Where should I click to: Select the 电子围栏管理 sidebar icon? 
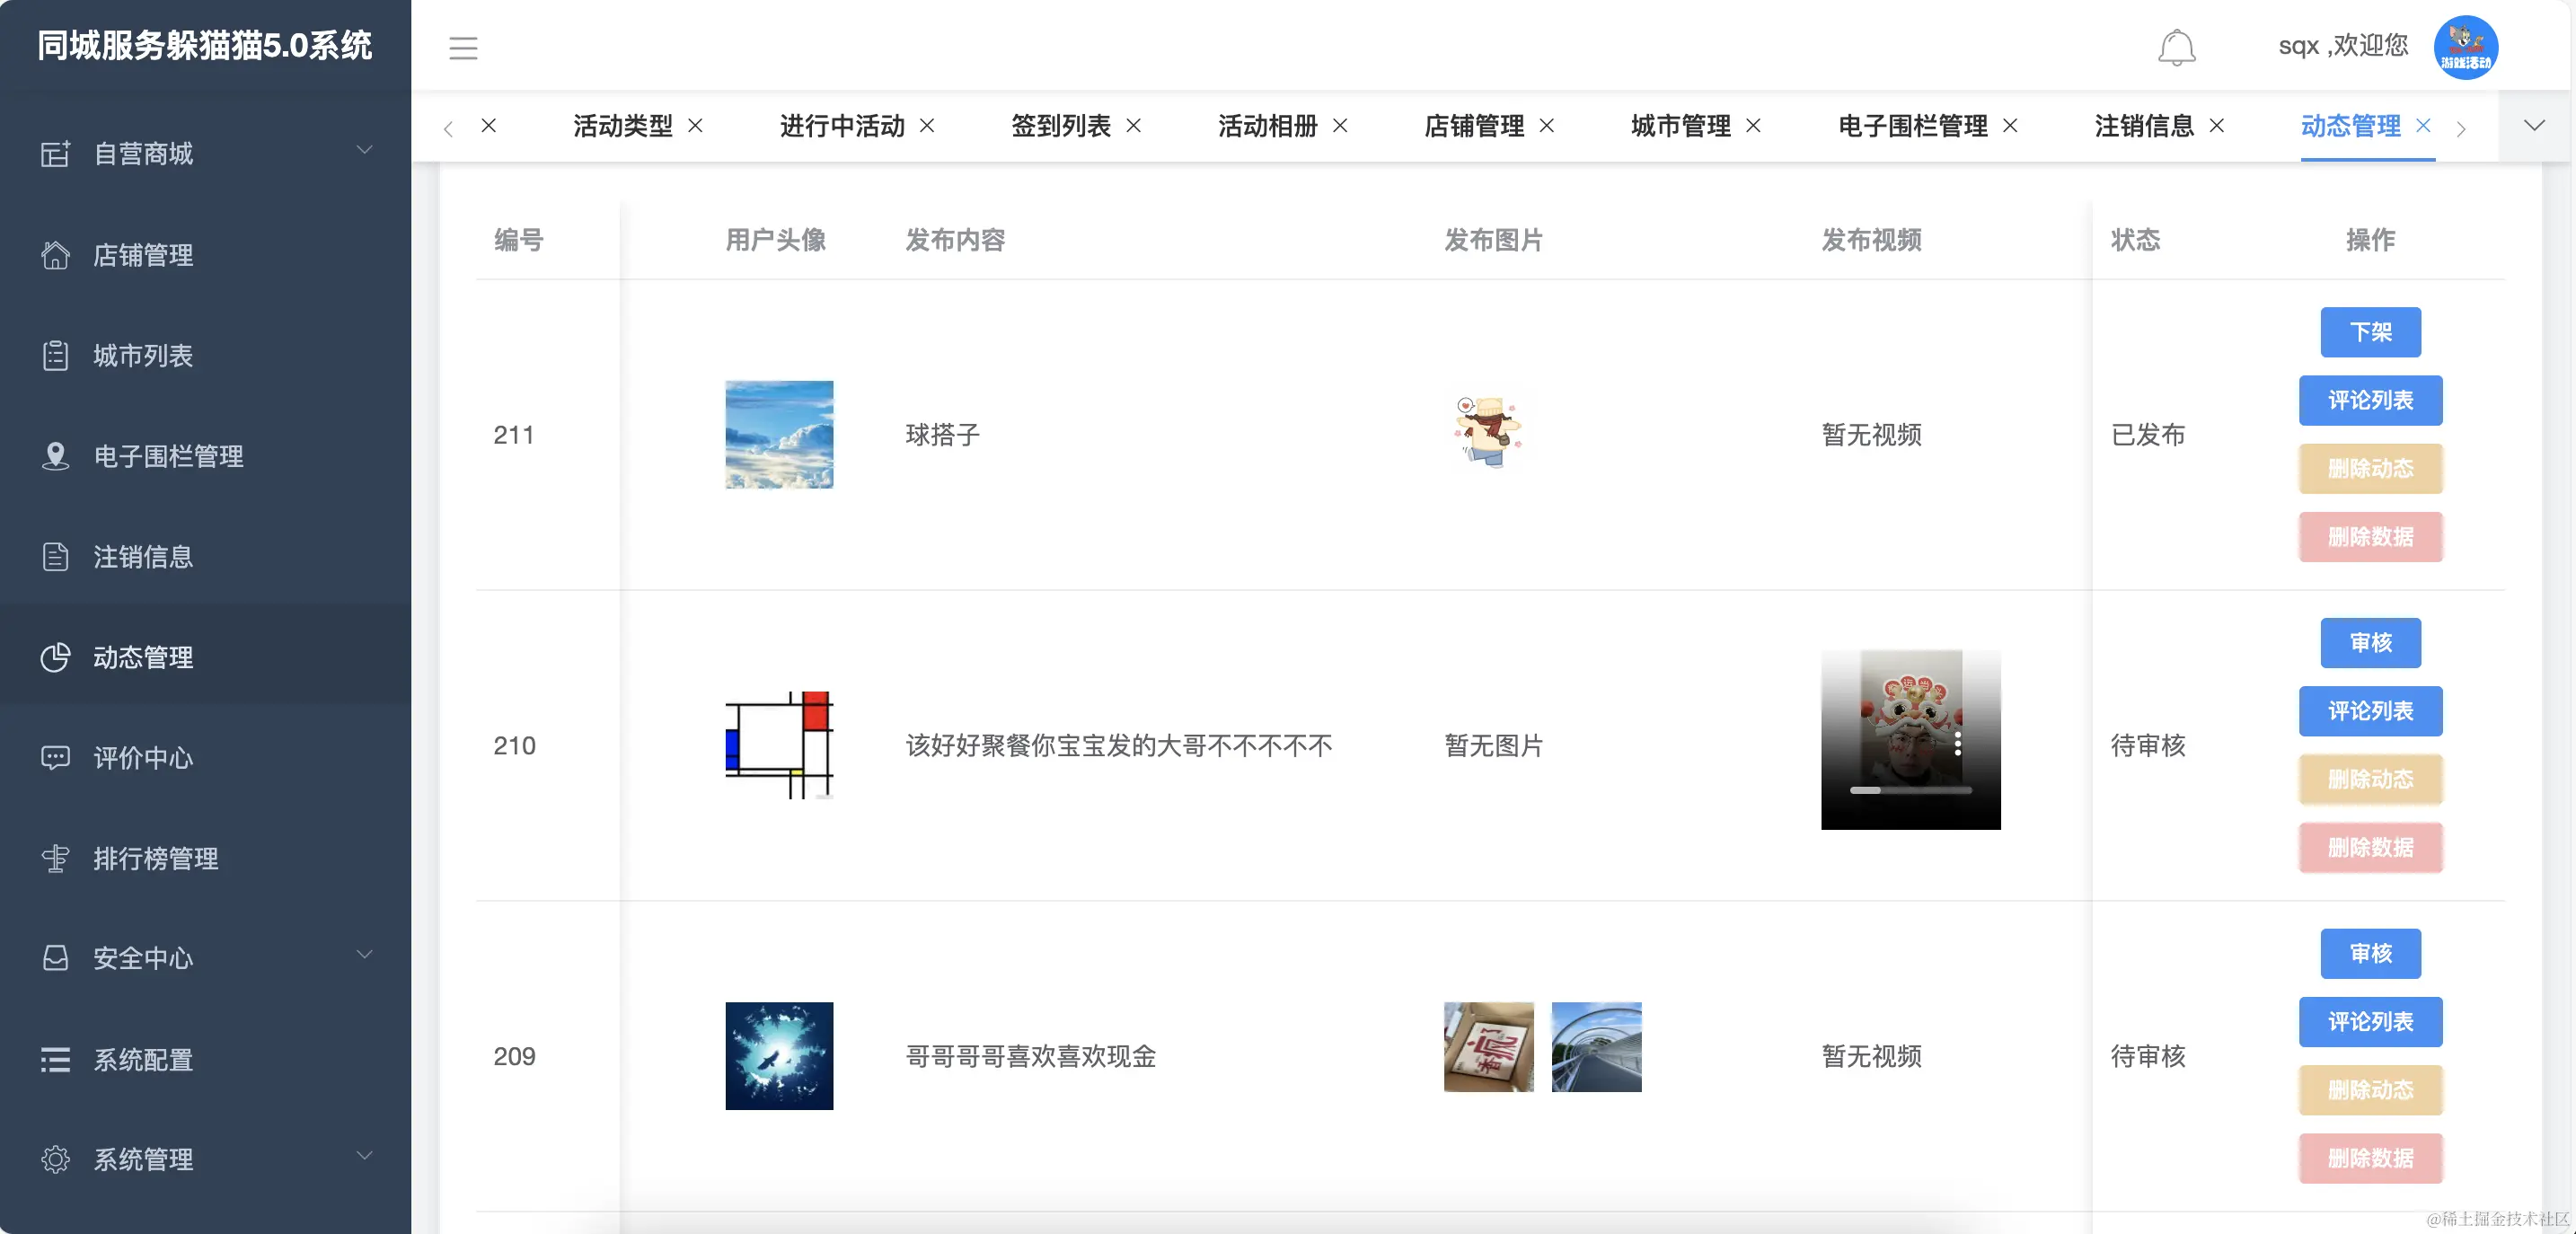(x=56, y=456)
